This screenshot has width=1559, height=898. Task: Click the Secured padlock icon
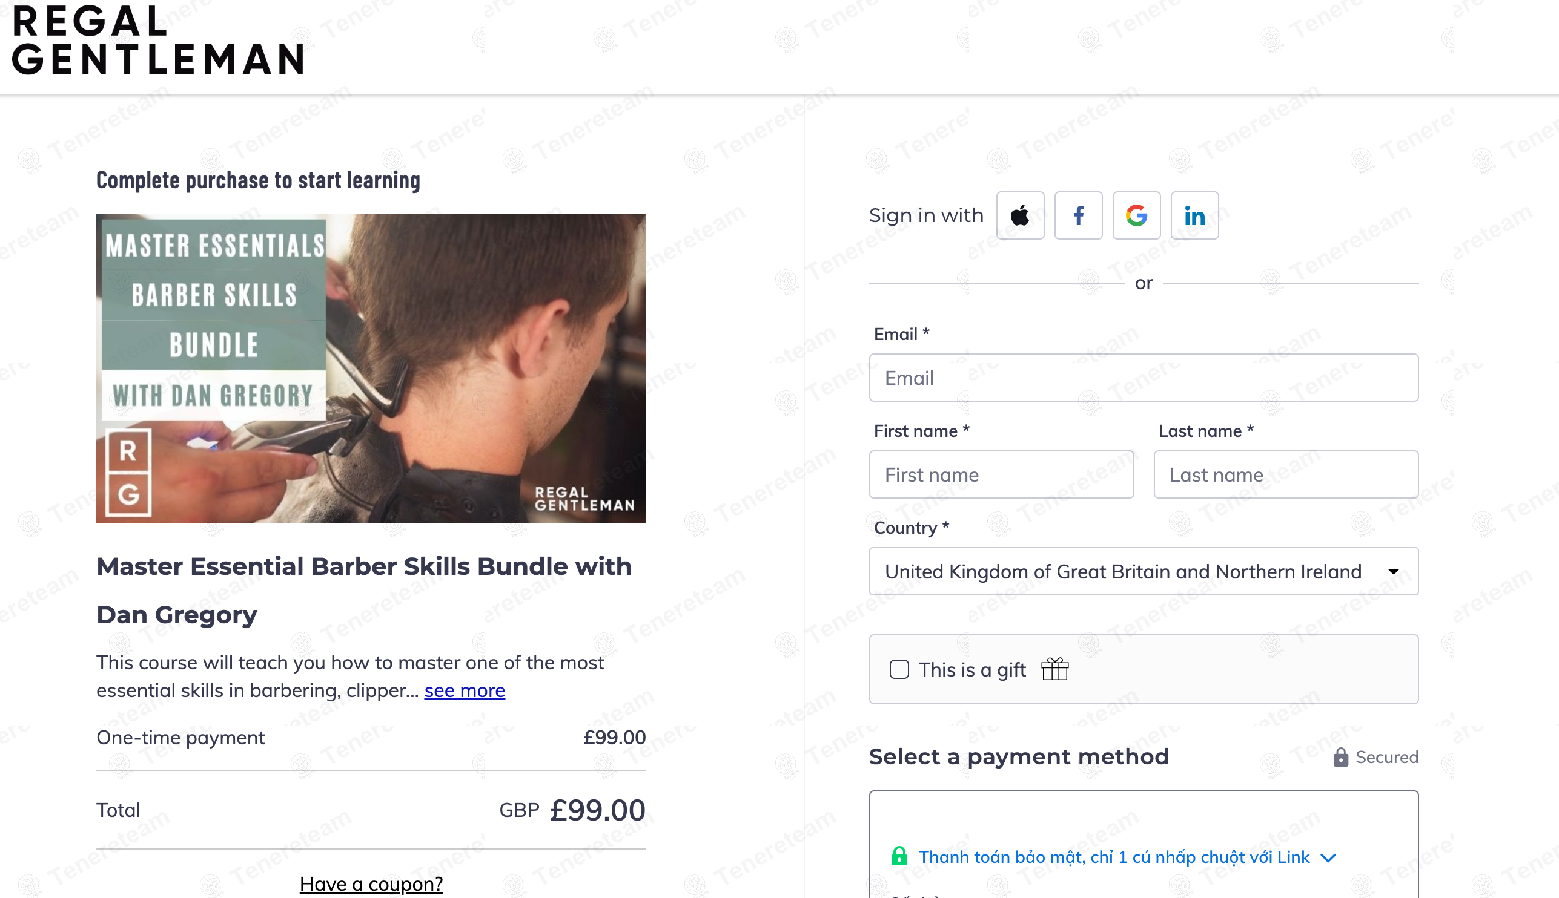click(x=1340, y=757)
